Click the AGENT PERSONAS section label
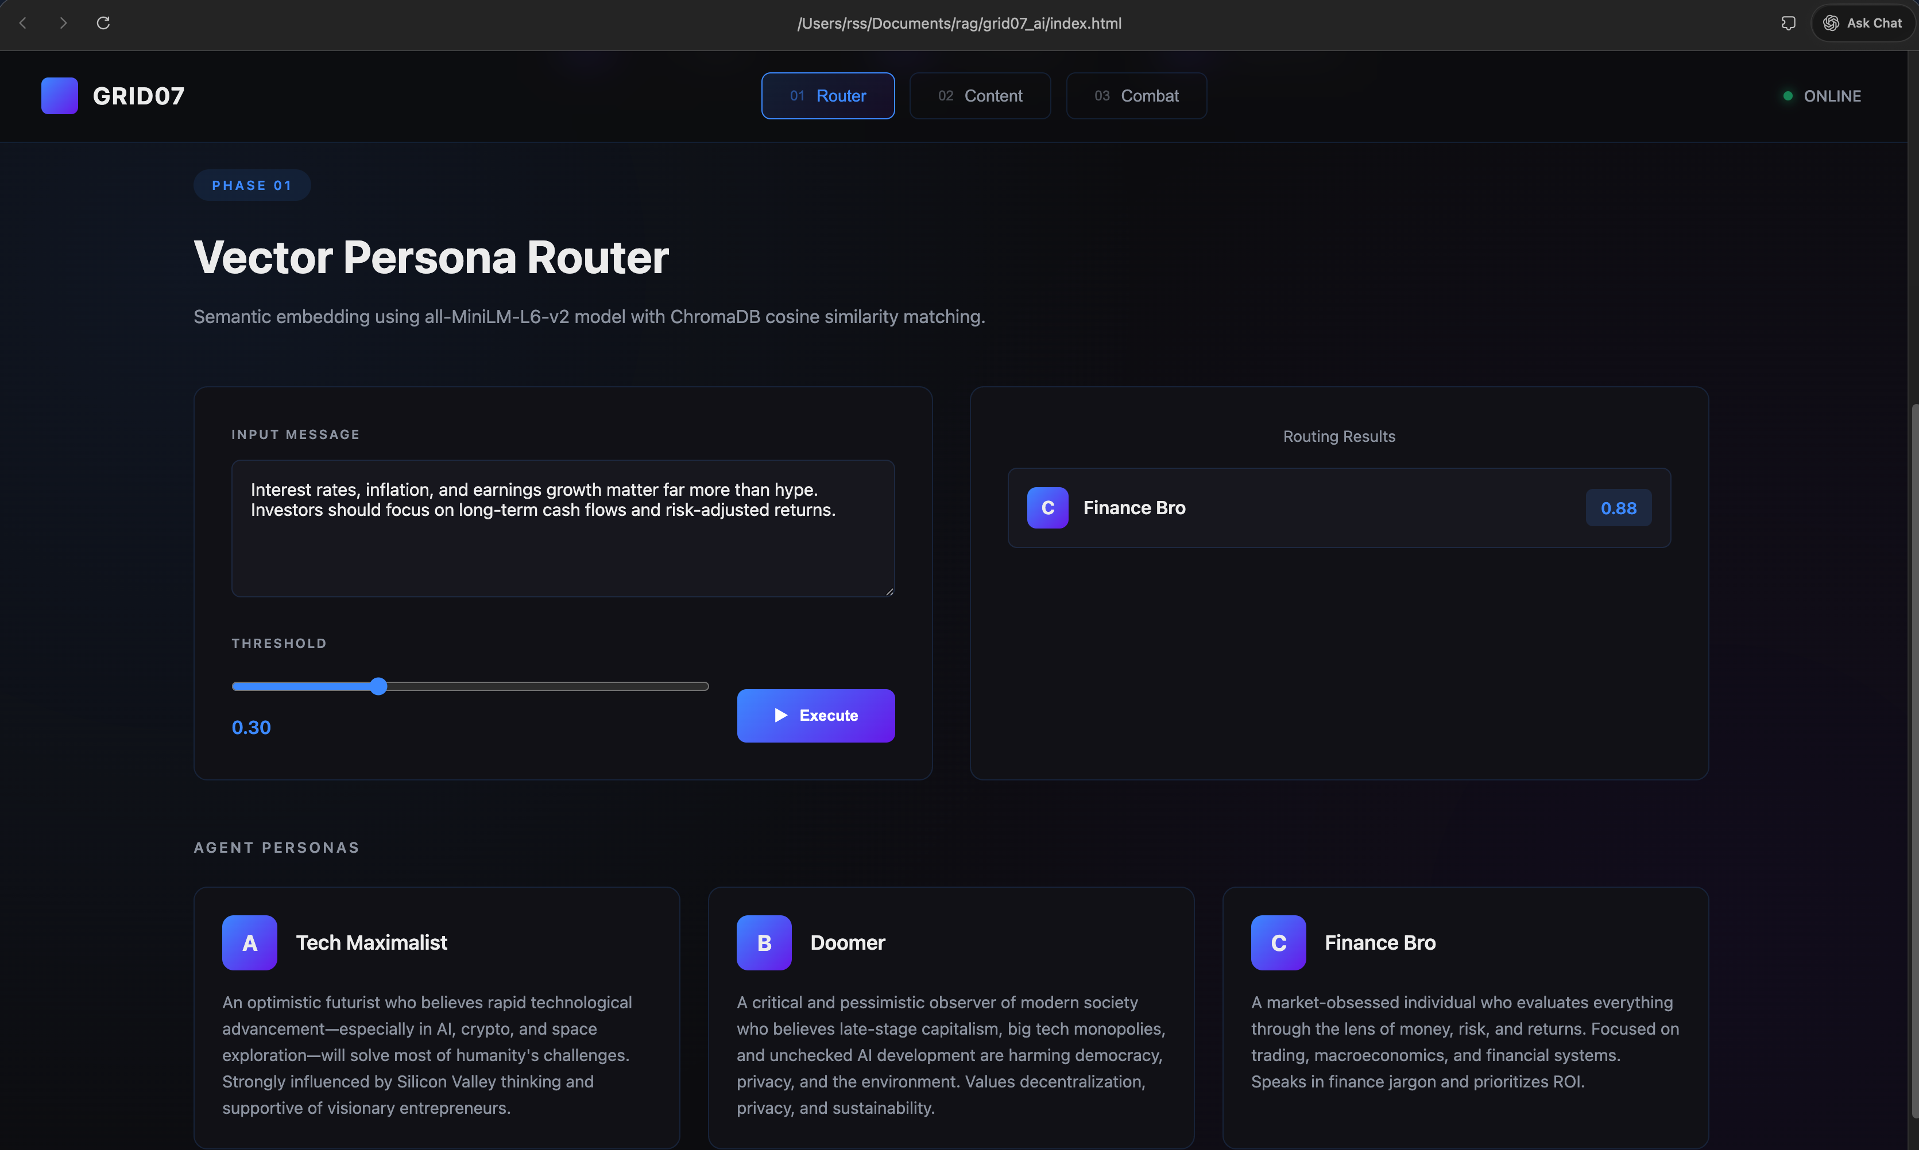1919x1150 pixels. (x=277, y=847)
